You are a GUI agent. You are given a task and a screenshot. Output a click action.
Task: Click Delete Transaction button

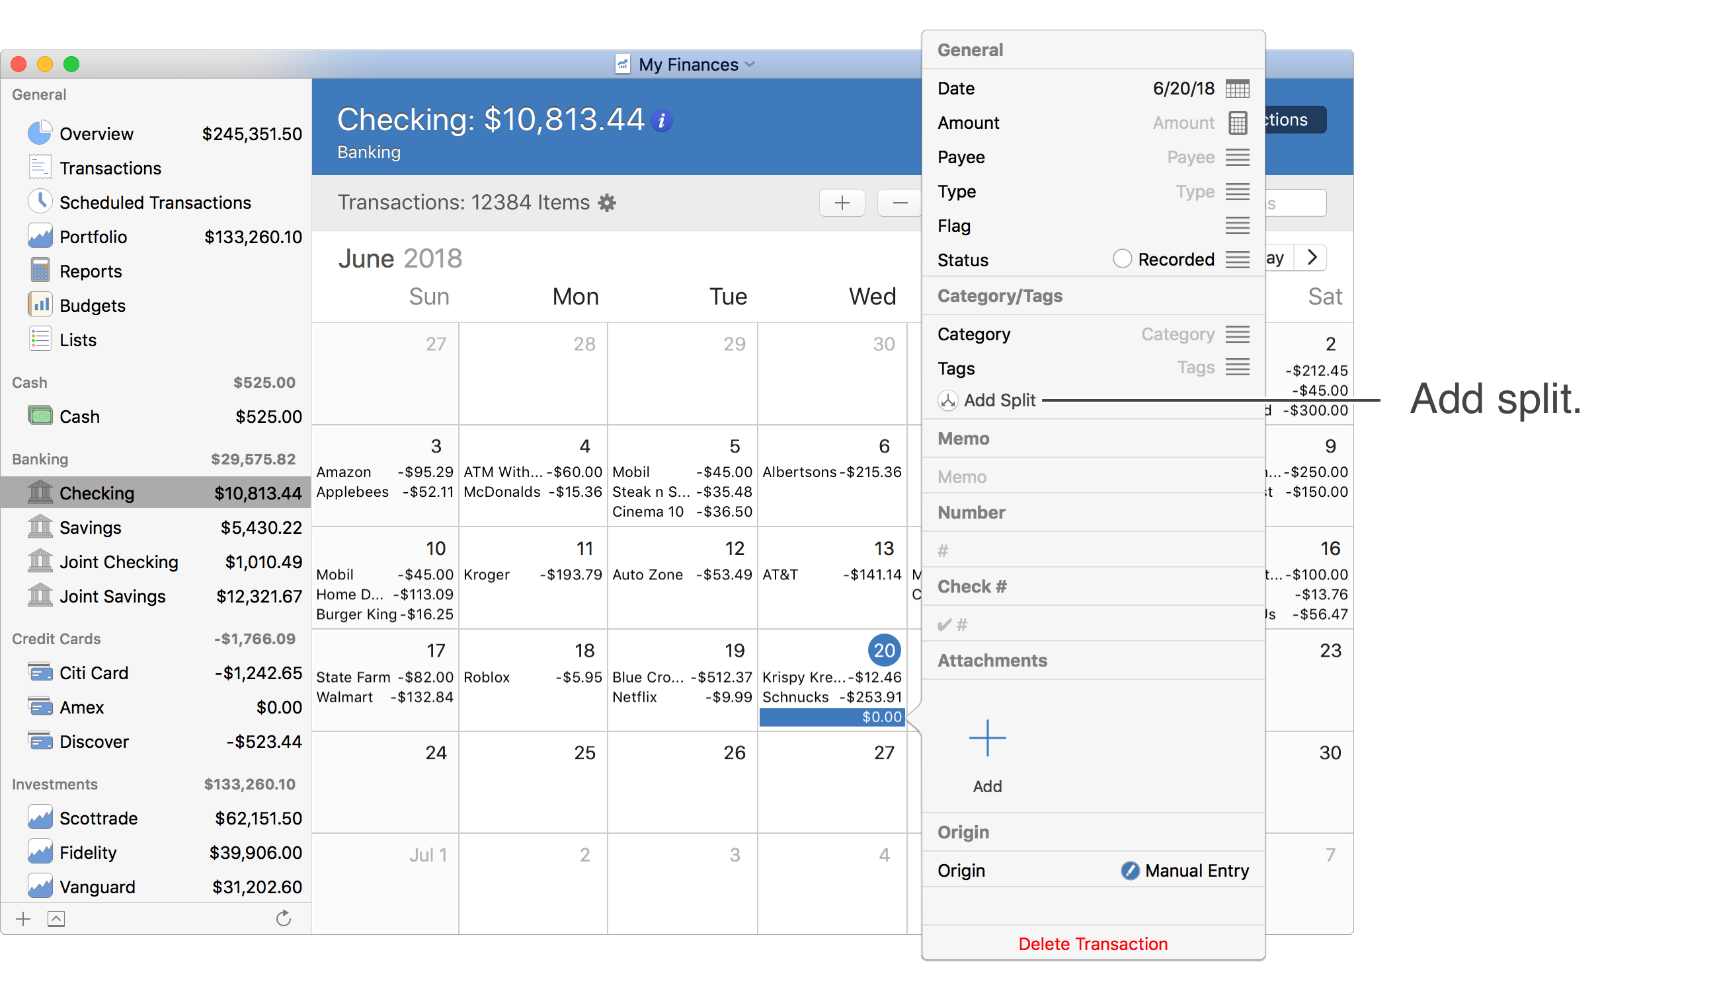tap(1094, 943)
